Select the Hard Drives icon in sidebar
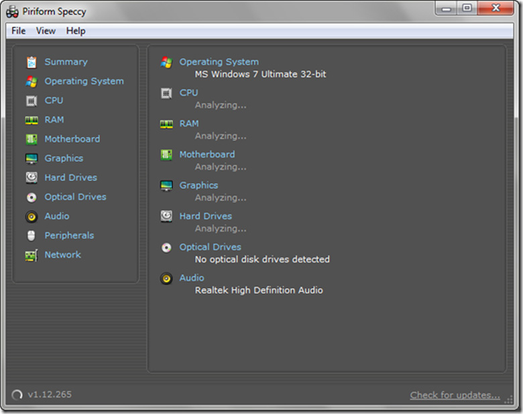Viewport: 523px width, 414px height. [x=32, y=178]
